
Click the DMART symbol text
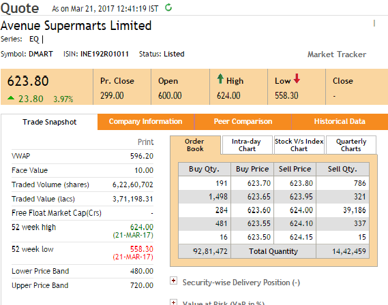tap(41, 54)
